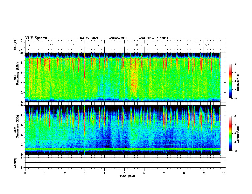This screenshot has height=194, width=252.
Task: Click the "Time (min)" axis title
Action: [x=127, y=176]
